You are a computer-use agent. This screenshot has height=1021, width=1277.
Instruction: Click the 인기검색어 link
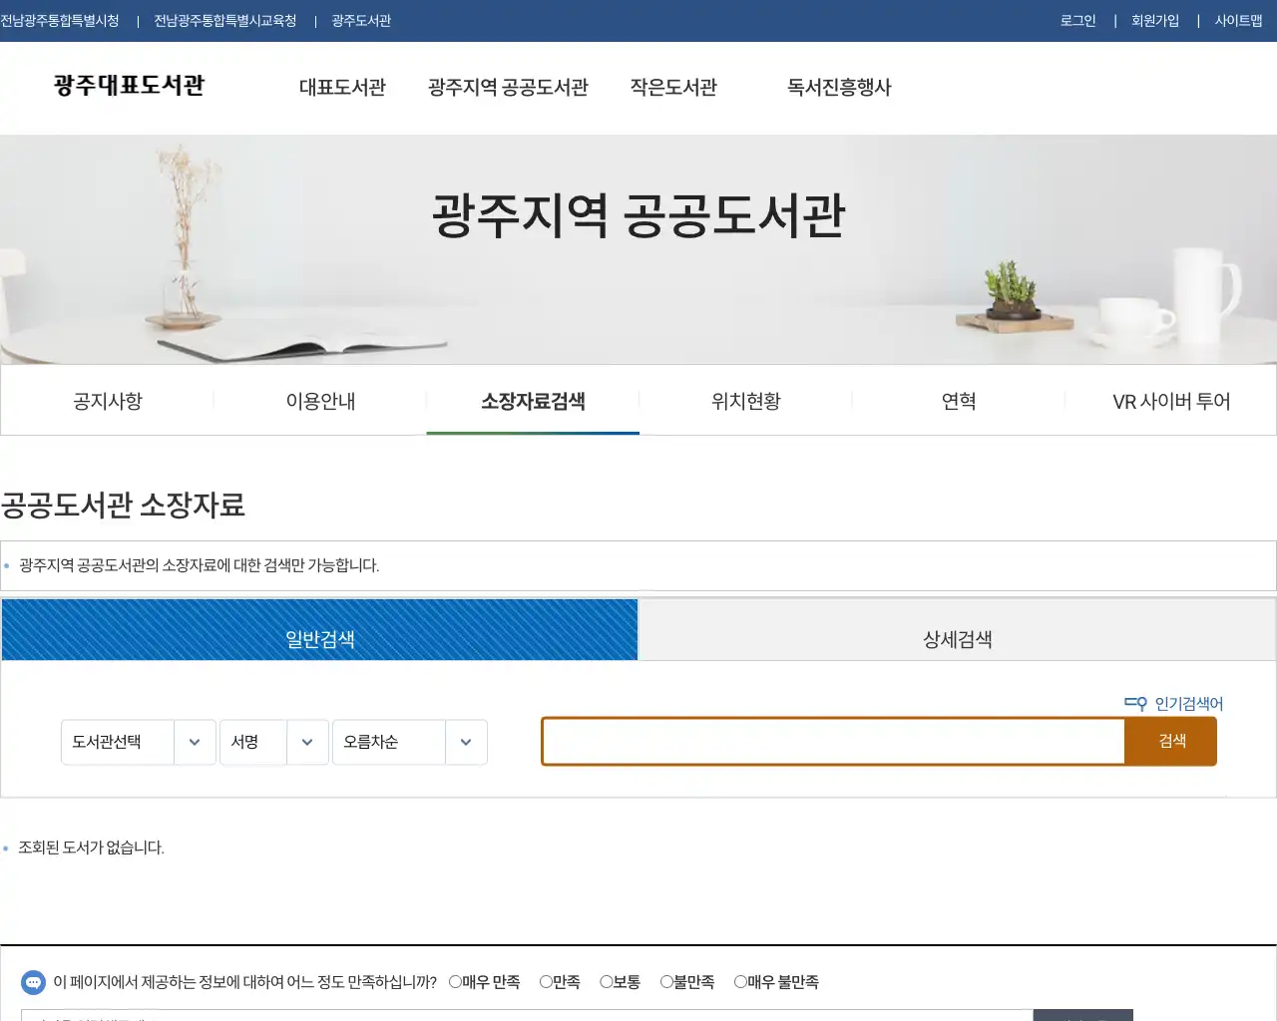point(1188,704)
